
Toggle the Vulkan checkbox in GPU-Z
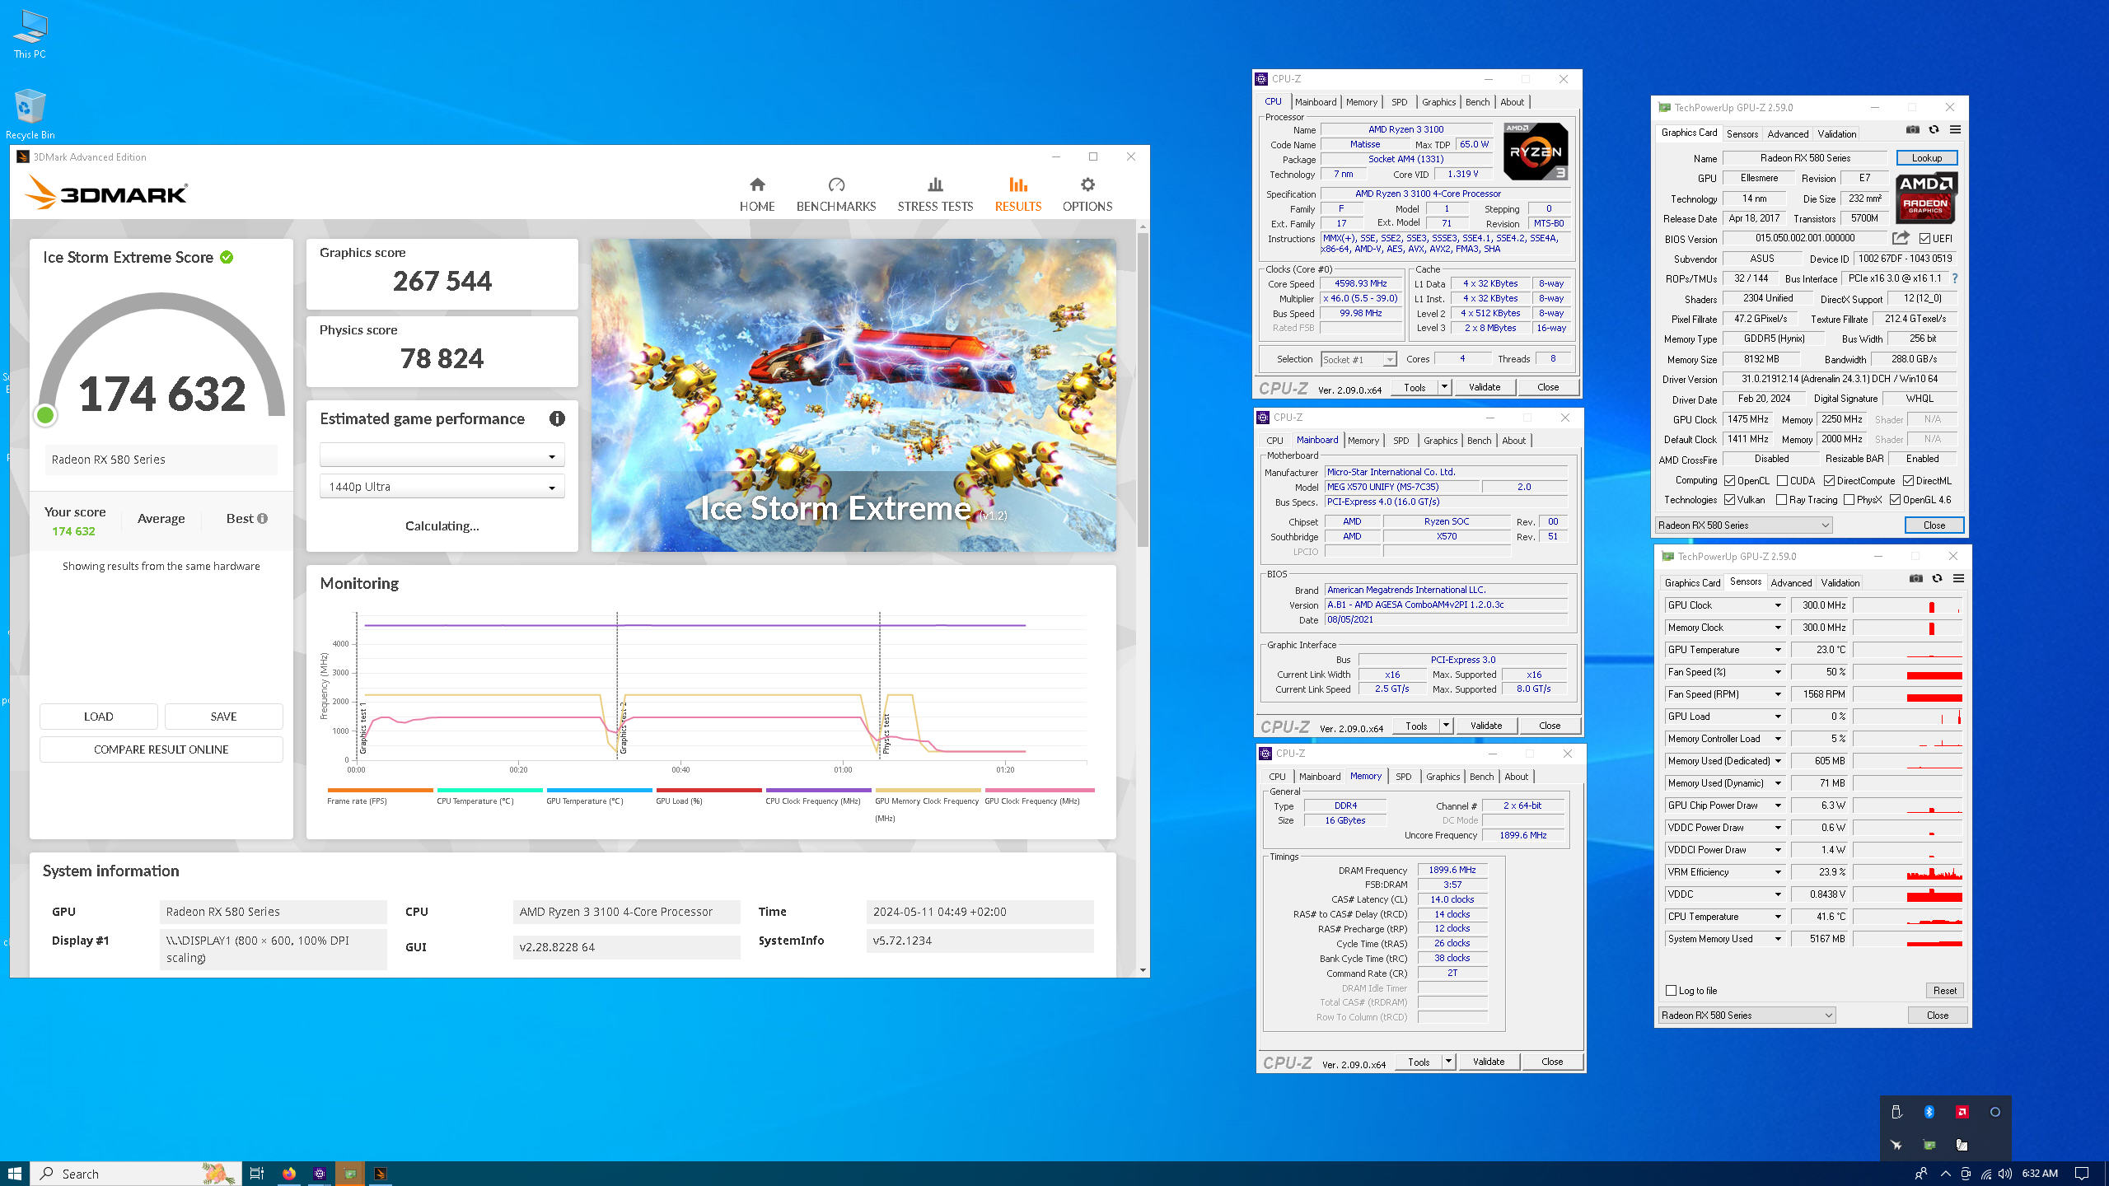(1729, 500)
